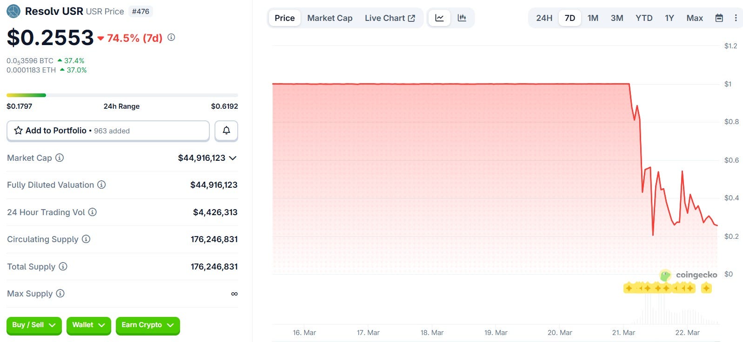Open 24 Hour Trading Vol info icon
This screenshot has width=743, height=342.
(93, 212)
